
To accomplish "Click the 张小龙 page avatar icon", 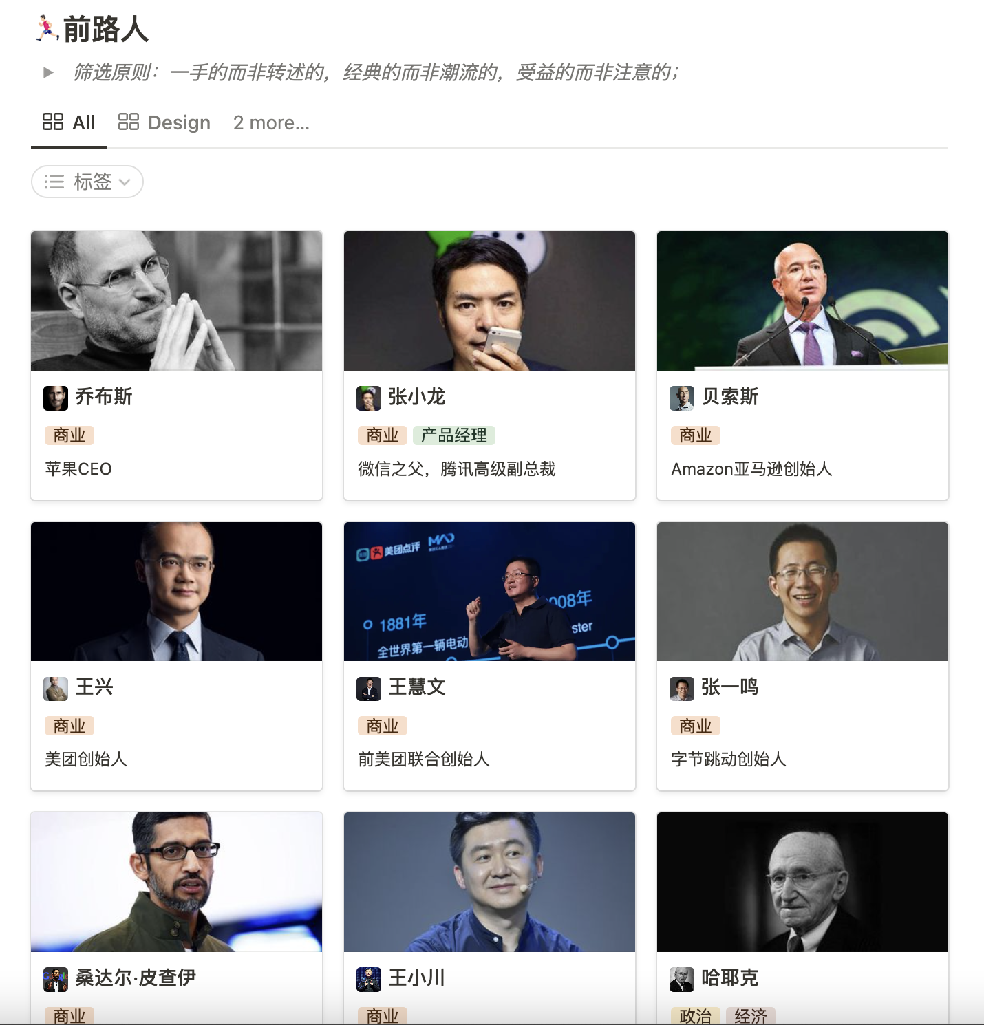I will (369, 398).
